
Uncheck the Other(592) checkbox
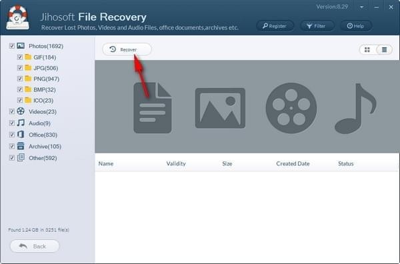click(12, 157)
